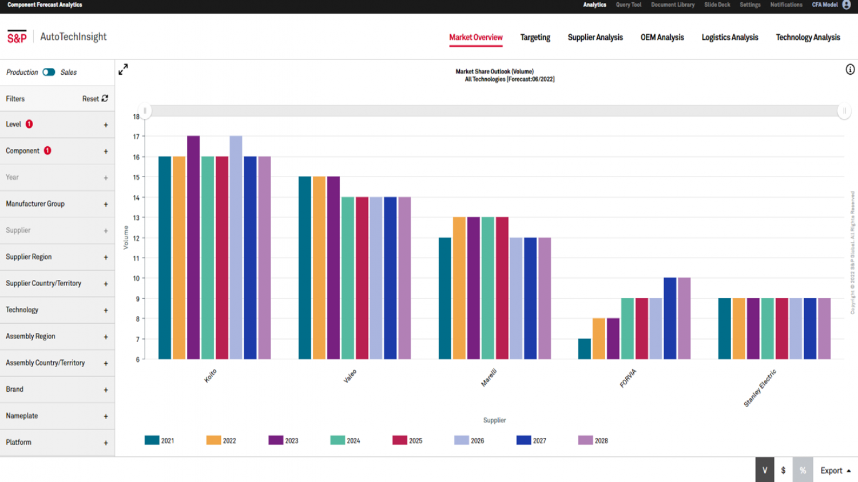Click the expand chart fullscreen icon
Image resolution: width=858 pixels, height=482 pixels.
point(123,69)
